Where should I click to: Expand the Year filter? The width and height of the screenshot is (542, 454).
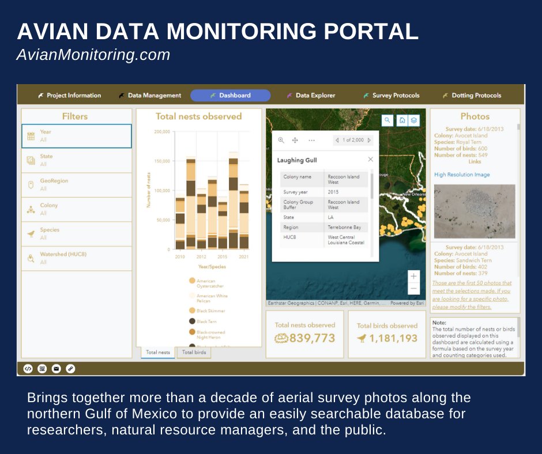76,136
